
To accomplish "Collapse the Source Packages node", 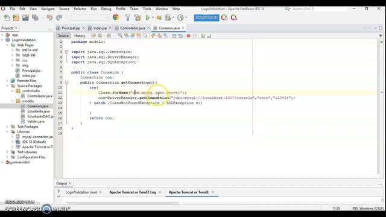I will click(x=7, y=86).
